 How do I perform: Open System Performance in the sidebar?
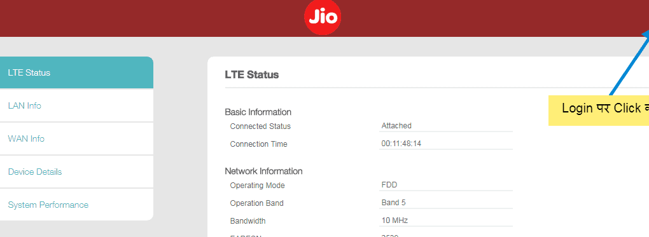tap(76, 205)
